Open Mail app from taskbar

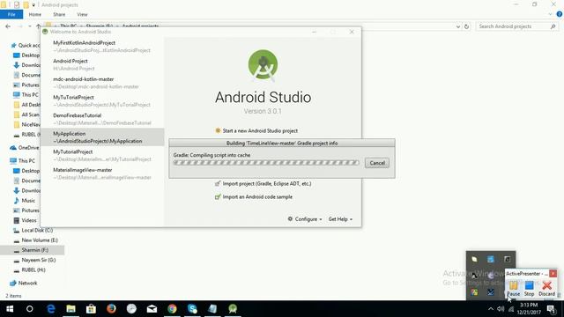tap(152, 309)
